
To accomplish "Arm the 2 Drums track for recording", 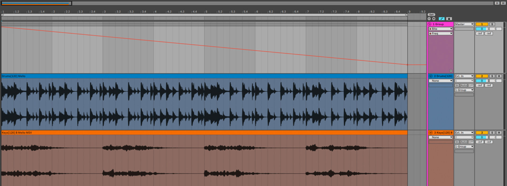I will pyautogui.click(x=499, y=76).
